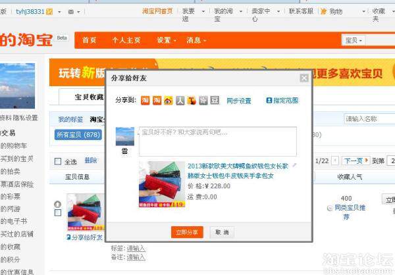Expand 购物 cart dropdown arrow

(363, 12)
